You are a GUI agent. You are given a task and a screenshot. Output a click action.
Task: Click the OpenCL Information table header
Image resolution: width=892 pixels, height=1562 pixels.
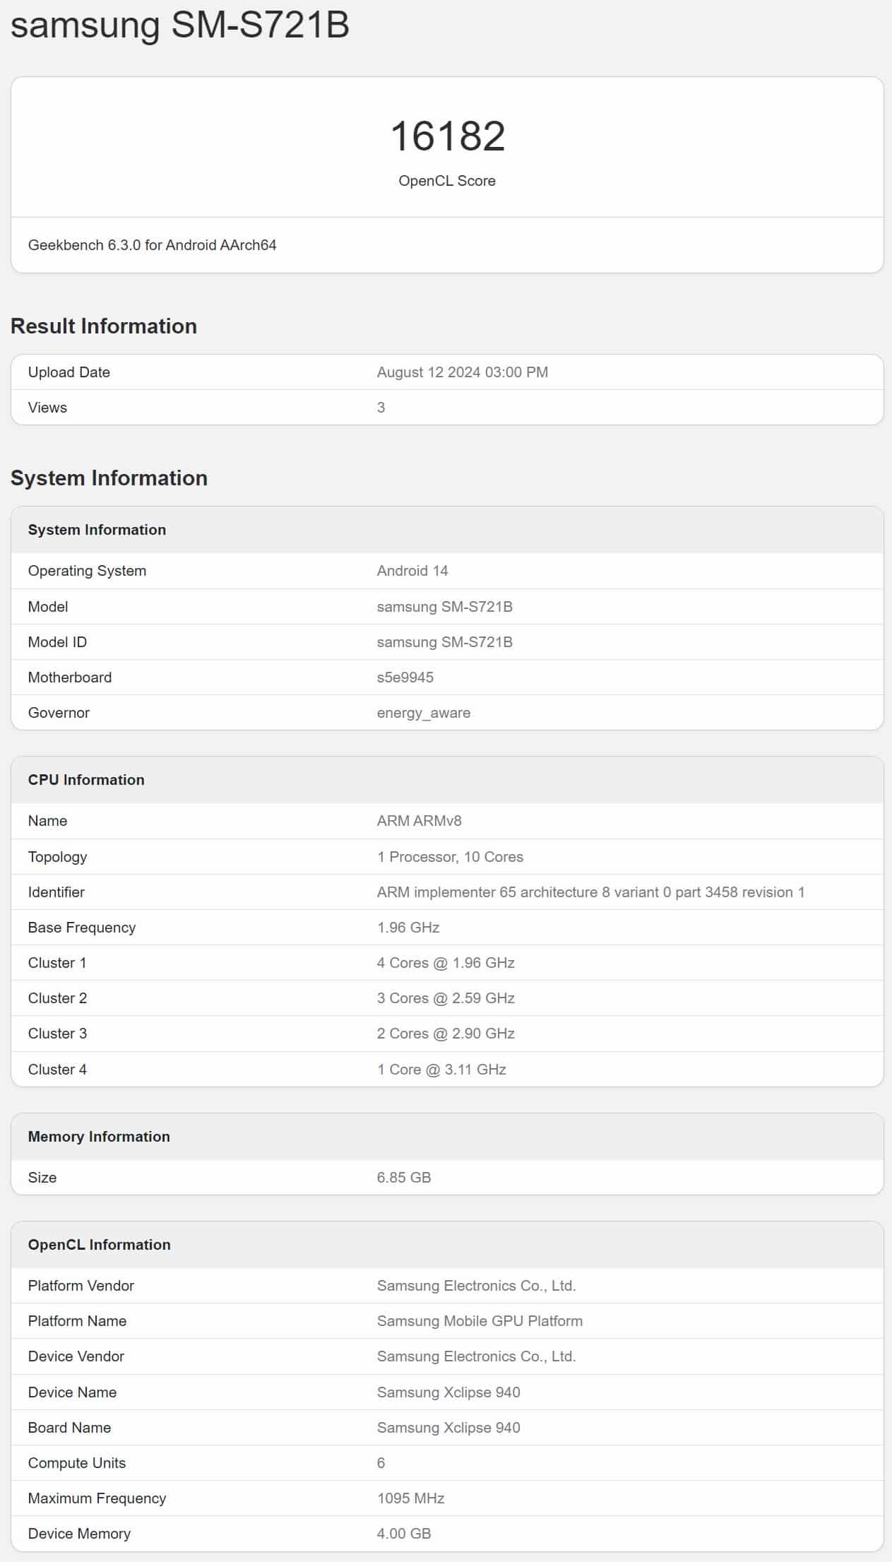tap(447, 1245)
